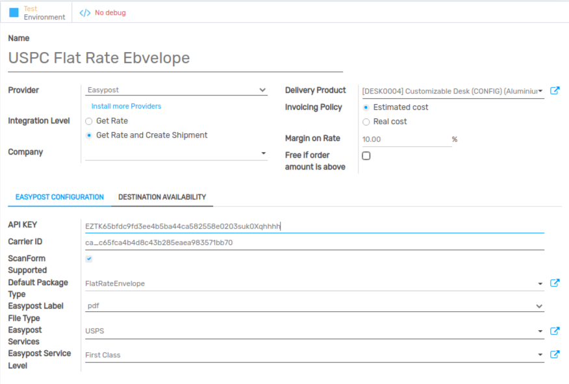Click the No debug code icon

85,13
